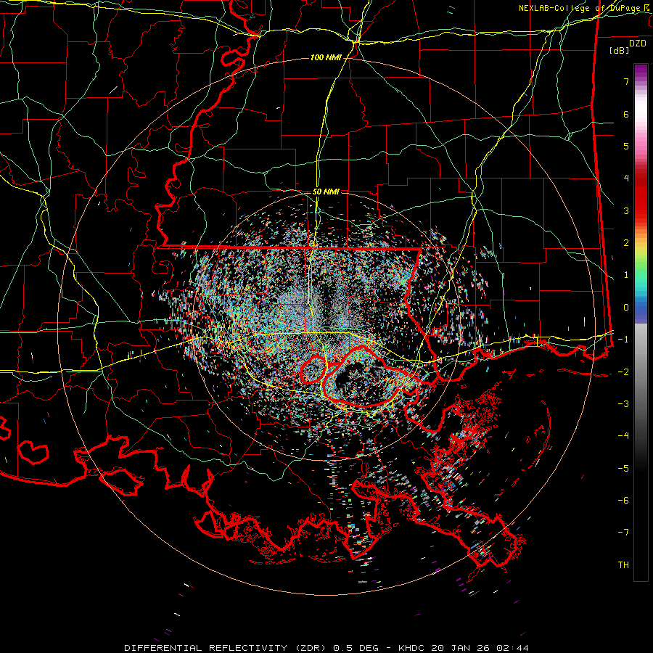Click the -2 value on color scale
653x653 pixels.
(623, 371)
